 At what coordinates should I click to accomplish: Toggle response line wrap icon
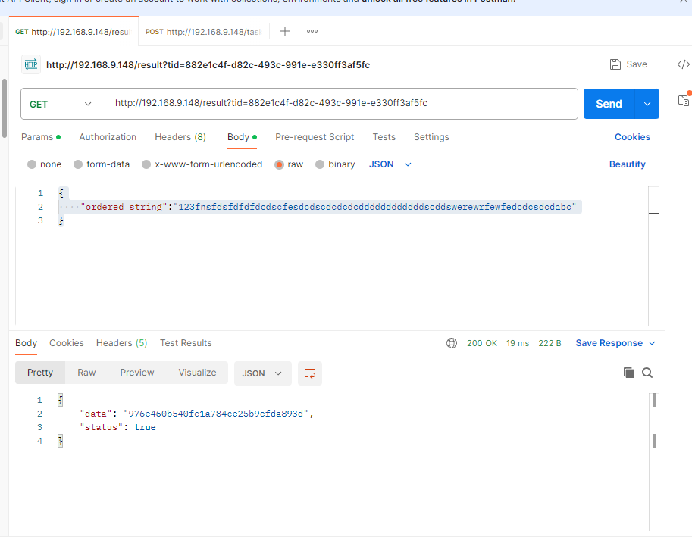310,373
